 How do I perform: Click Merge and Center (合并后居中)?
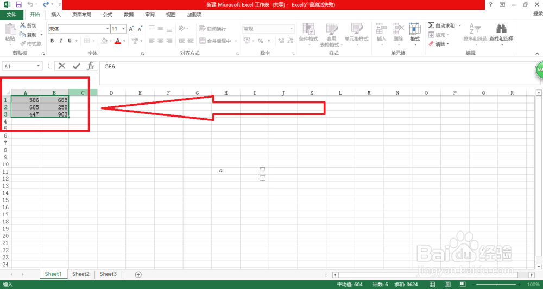click(x=216, y=41)
